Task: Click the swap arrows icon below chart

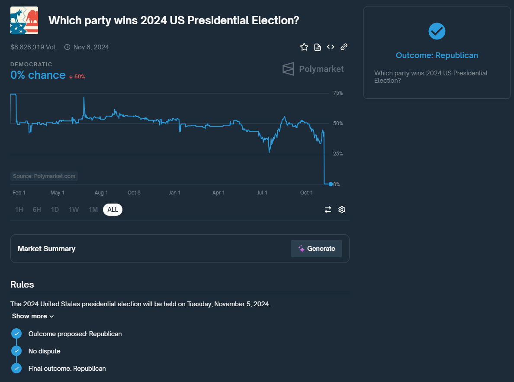Action: click(x=328, y=210)
